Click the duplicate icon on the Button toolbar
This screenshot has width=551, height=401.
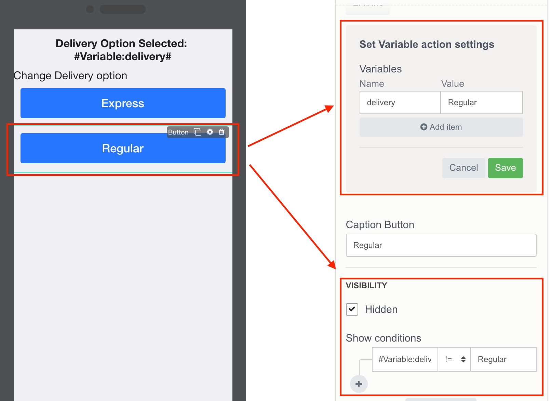[x=198, y=132]
